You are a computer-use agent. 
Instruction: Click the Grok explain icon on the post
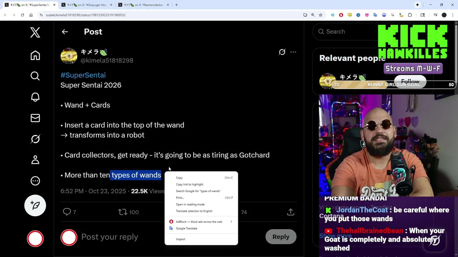[282, 52]
